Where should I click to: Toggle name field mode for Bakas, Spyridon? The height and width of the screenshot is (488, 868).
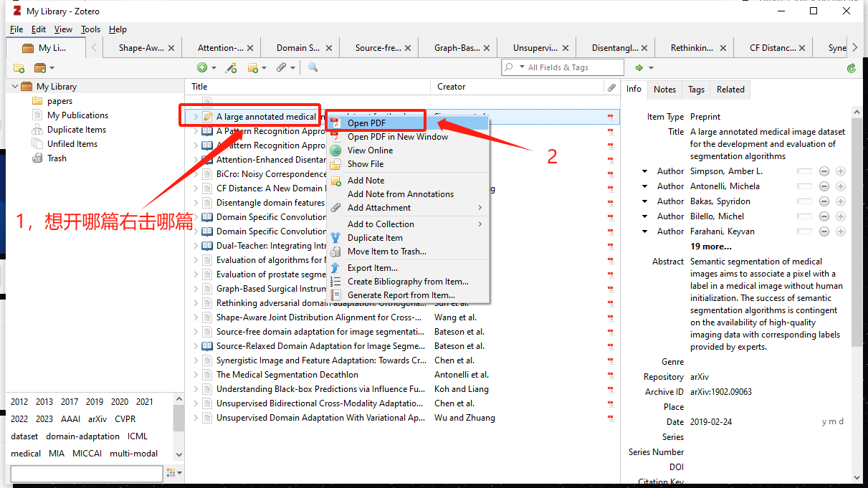tap(804, 201)
